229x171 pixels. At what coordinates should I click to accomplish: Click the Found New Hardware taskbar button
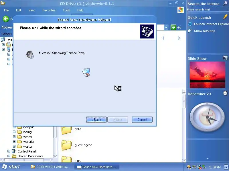point(97,167)
